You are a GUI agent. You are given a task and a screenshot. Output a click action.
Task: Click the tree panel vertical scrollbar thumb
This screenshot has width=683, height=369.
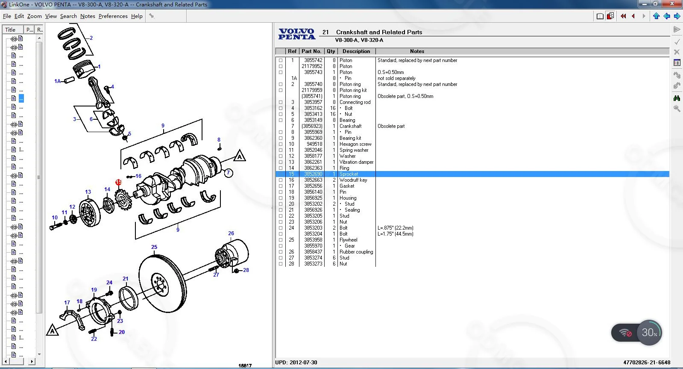(39, 177)
